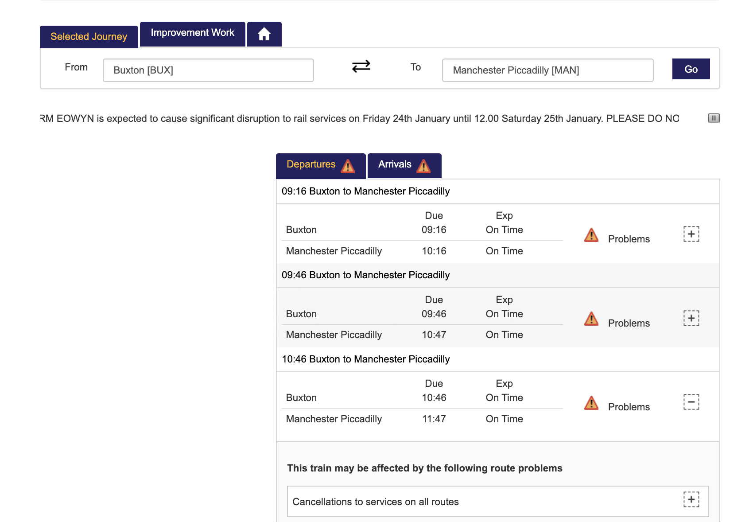Screen dimensions: 753x522
Task: Switch to the Improvement Work tab
Action: pos(192,33)
